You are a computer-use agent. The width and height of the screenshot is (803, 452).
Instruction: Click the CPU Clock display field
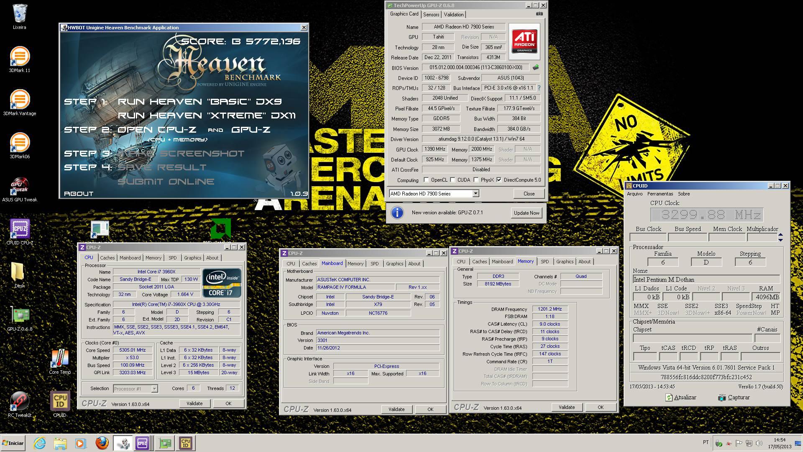(707, 215)
